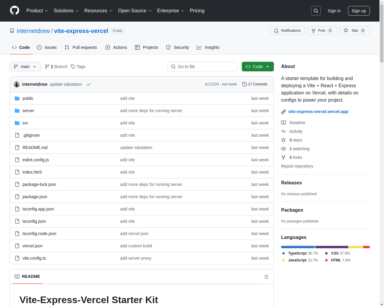The image size is (384, 307).
Task: Click the Tags tag icon
Action: [73, 67]
